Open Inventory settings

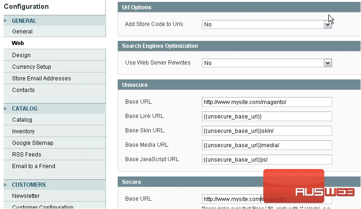tap(23, 131)
